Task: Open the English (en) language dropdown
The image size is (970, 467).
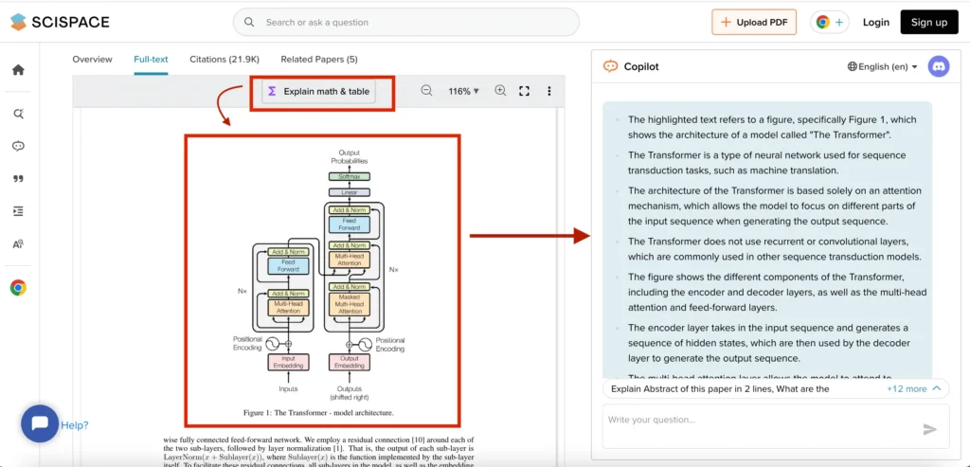Action: (882, 67)
